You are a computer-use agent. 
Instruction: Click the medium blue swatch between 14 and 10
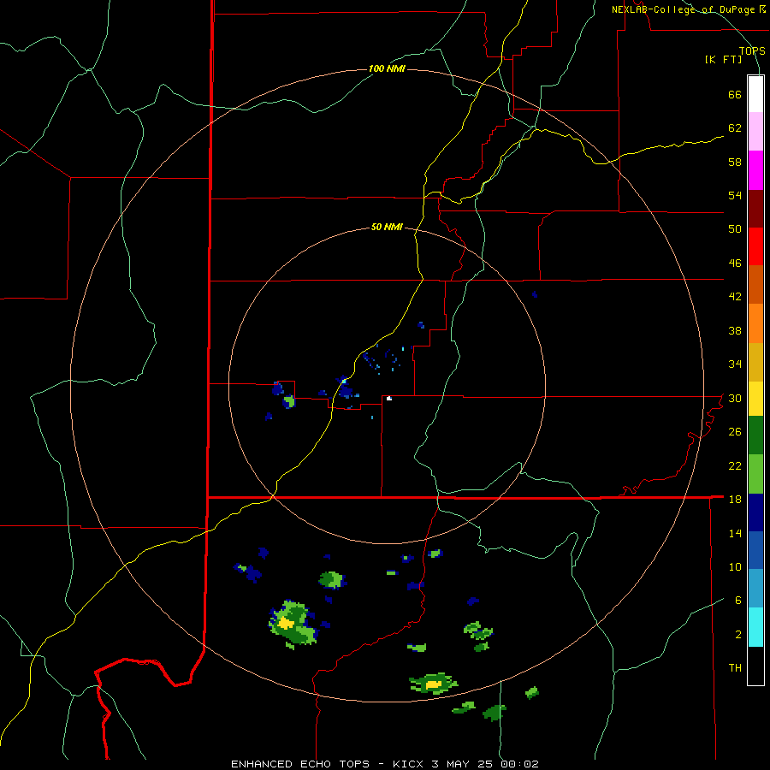pyautogui.click(x=755, y=550)
